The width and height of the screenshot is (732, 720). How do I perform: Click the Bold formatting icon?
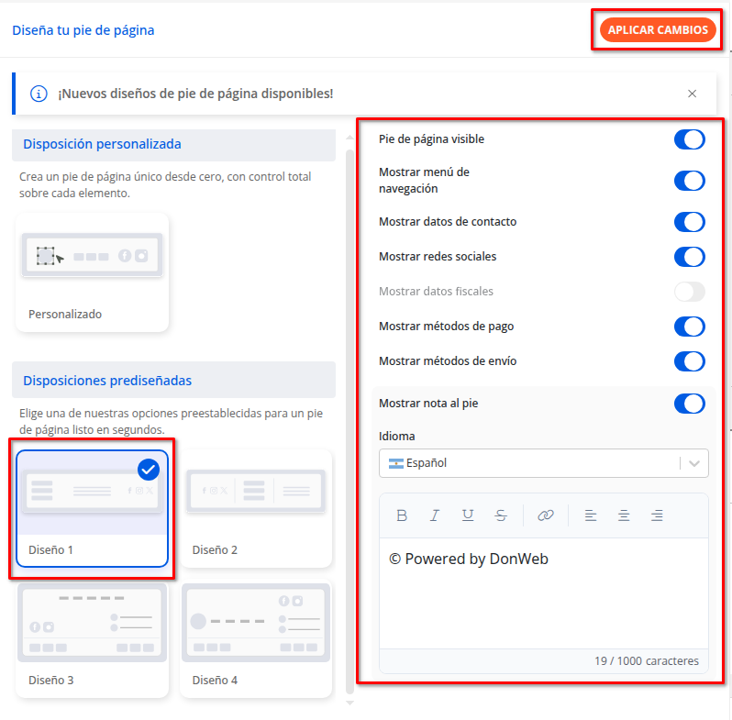pos(402,515)
